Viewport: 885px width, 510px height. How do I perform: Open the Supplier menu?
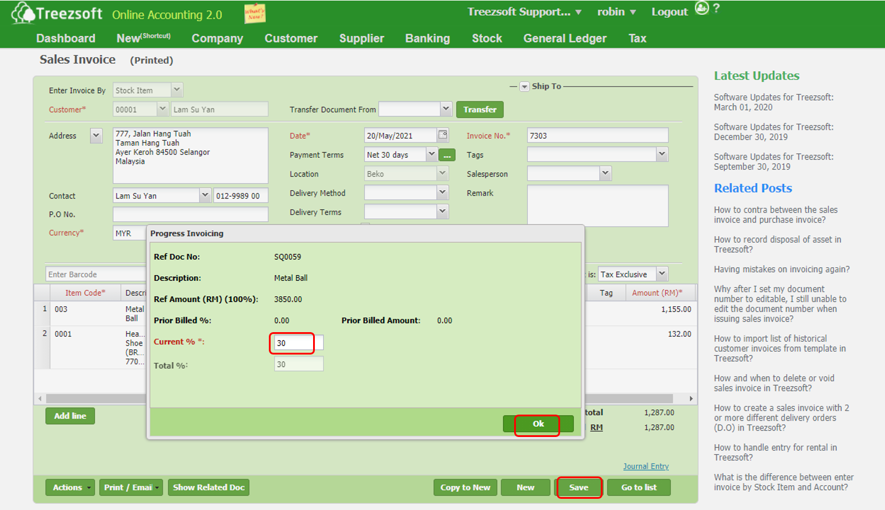click(x=361, y=38)
